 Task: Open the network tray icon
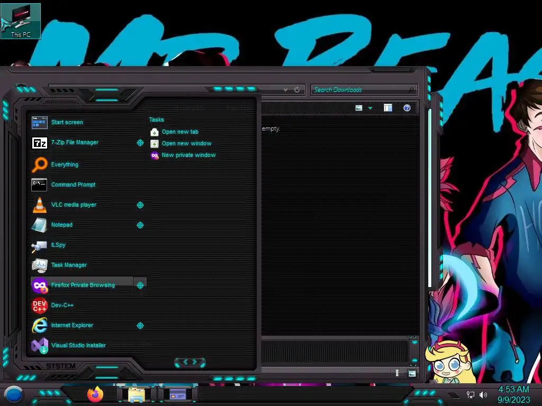coord(470,394)
